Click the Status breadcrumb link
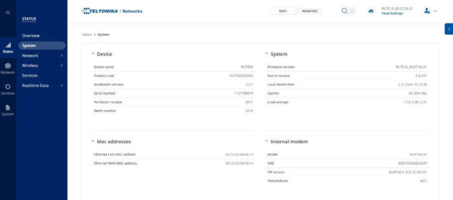The height and width of the screenshot is (200, 453). point(87,34)
